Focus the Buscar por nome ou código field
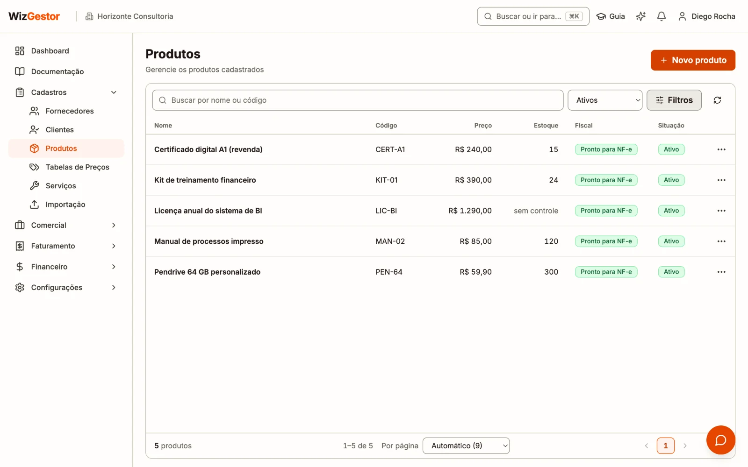 point(358,100)
